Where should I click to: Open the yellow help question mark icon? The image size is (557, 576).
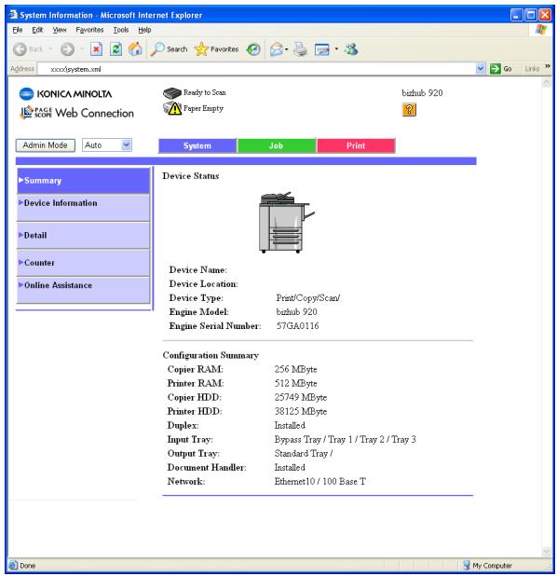(409, 109)
